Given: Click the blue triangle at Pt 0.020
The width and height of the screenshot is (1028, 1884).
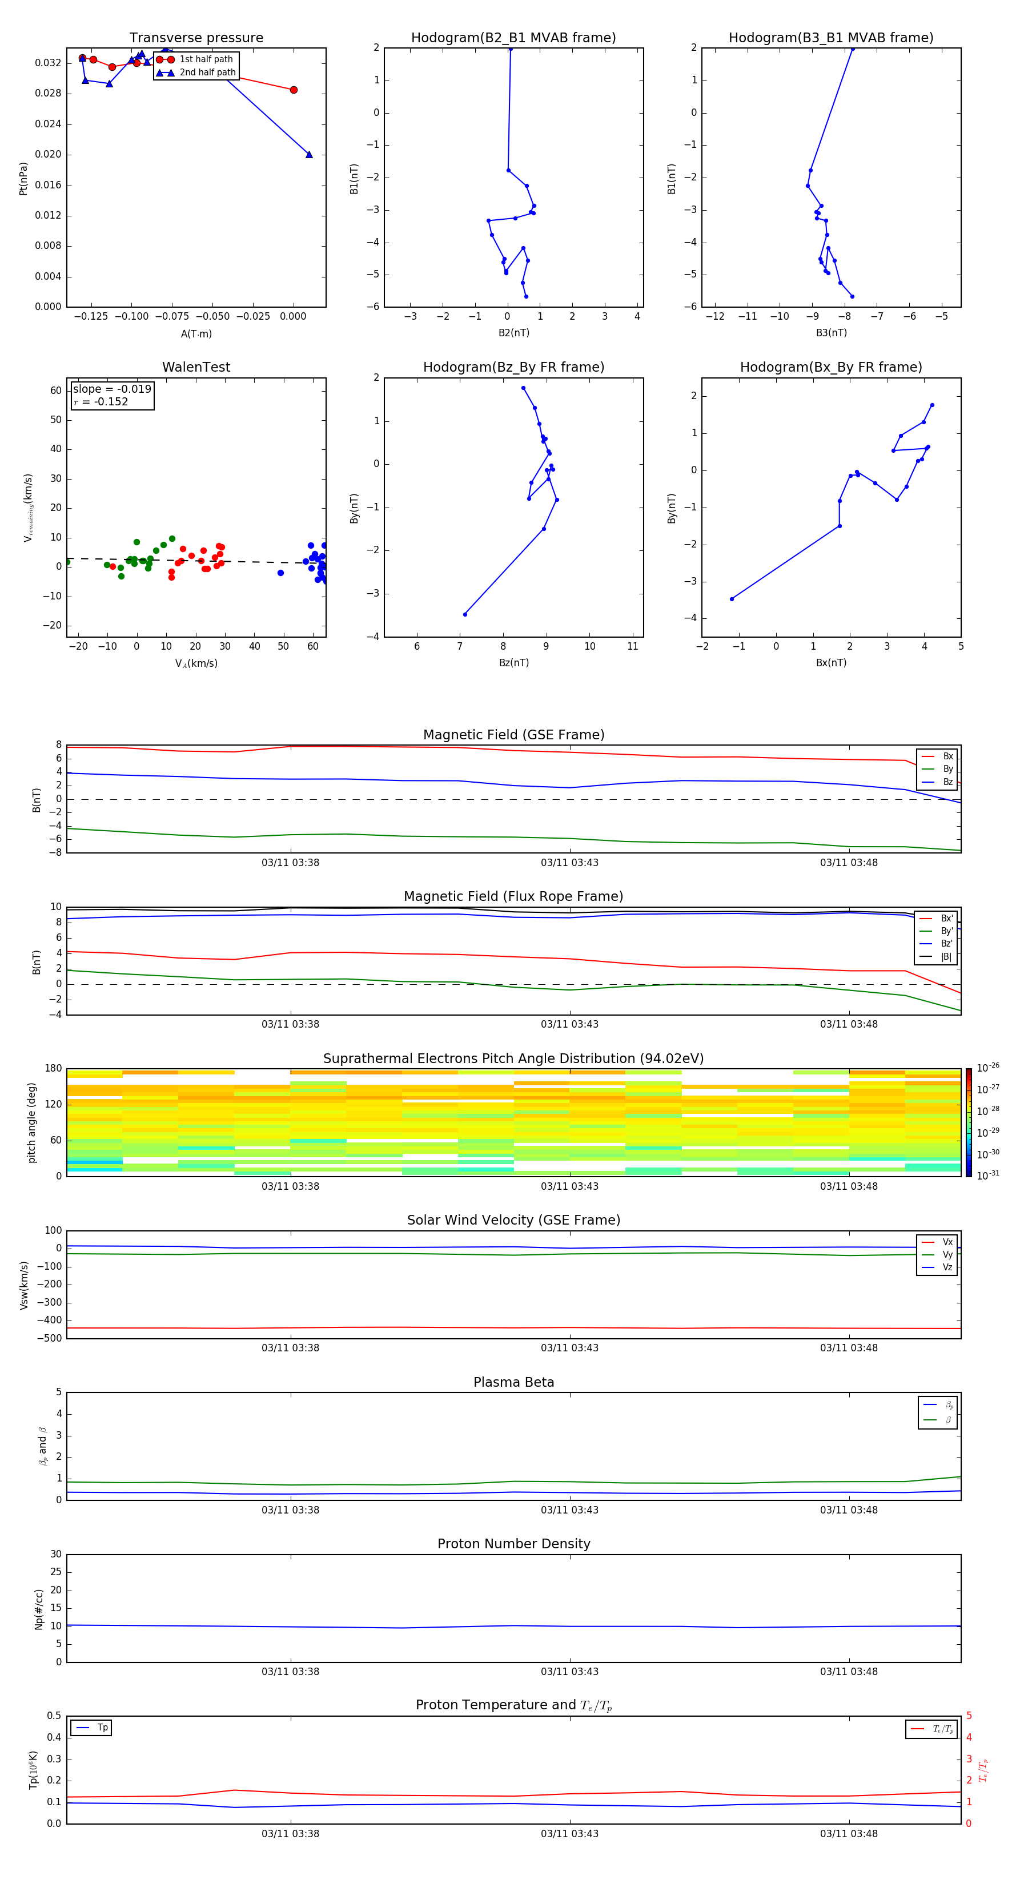Looking at the screenshot, I should [309, 154].
